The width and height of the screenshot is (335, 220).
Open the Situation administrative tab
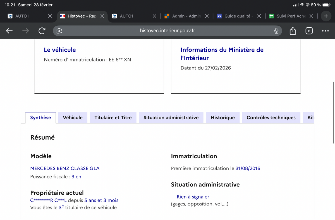[171, 118]
